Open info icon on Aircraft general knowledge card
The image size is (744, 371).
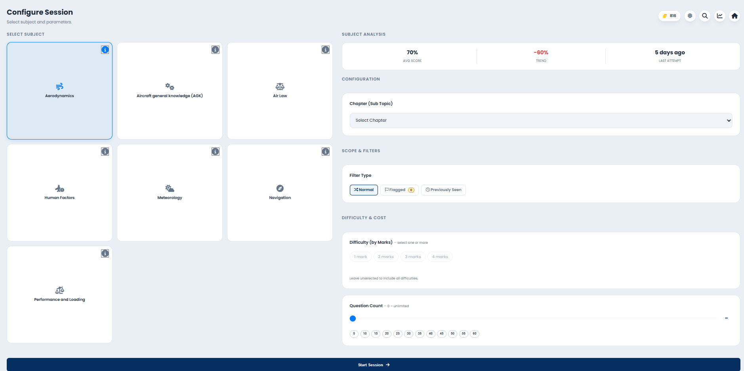215,50
